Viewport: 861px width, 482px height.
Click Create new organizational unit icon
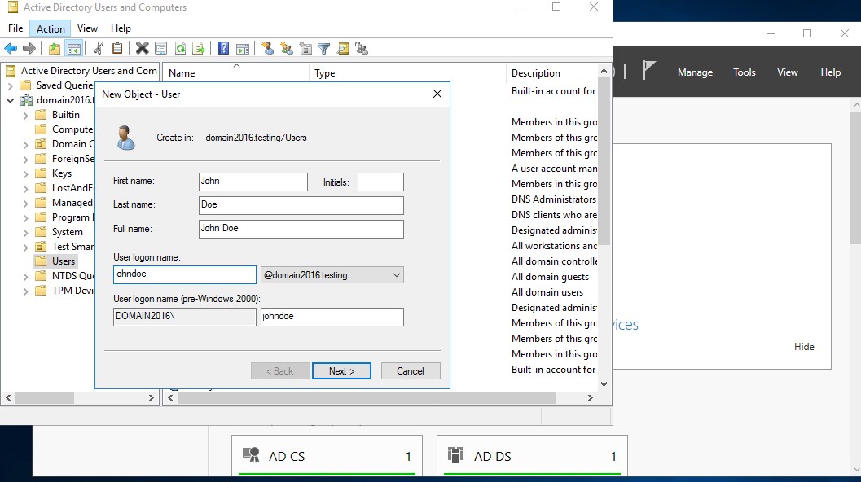(x=305, y=48)
